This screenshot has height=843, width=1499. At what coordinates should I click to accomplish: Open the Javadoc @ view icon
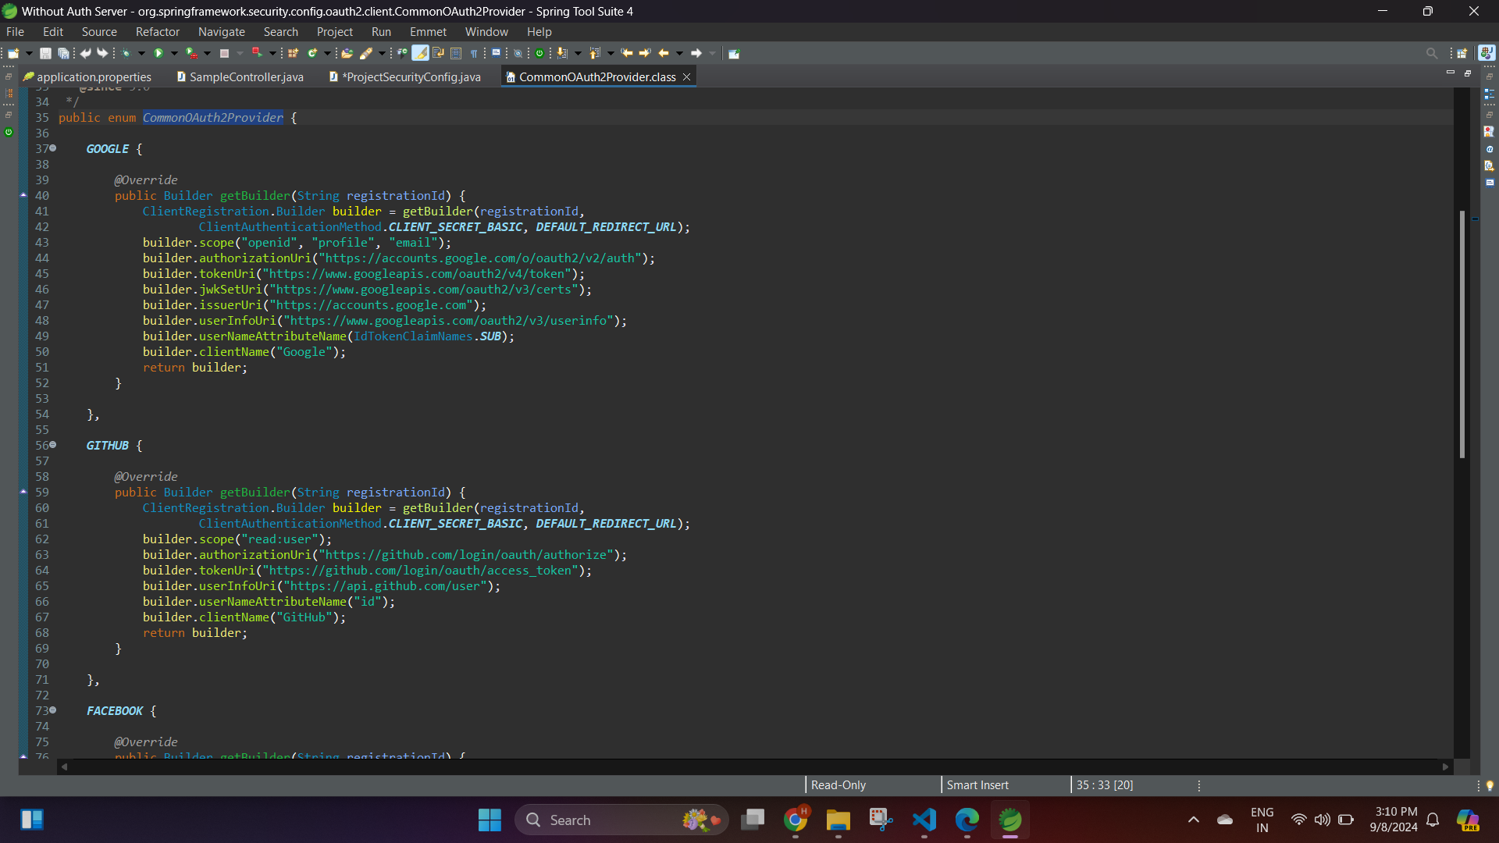[x=1489, y=149]
